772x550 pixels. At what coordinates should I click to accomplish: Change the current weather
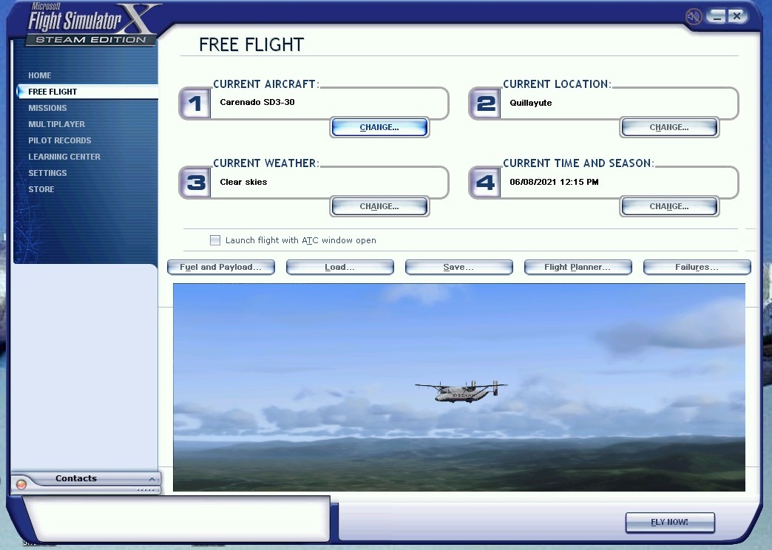click(x=379, y=206)
